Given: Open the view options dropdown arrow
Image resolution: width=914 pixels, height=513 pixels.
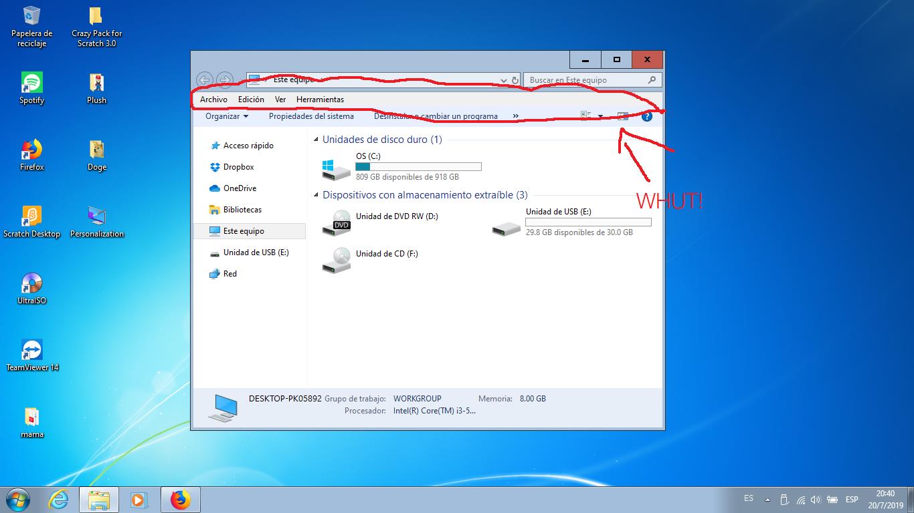Looking at the screenshot, I should click(x=600, y=116).
